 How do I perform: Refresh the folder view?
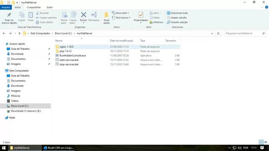point(218,34)
